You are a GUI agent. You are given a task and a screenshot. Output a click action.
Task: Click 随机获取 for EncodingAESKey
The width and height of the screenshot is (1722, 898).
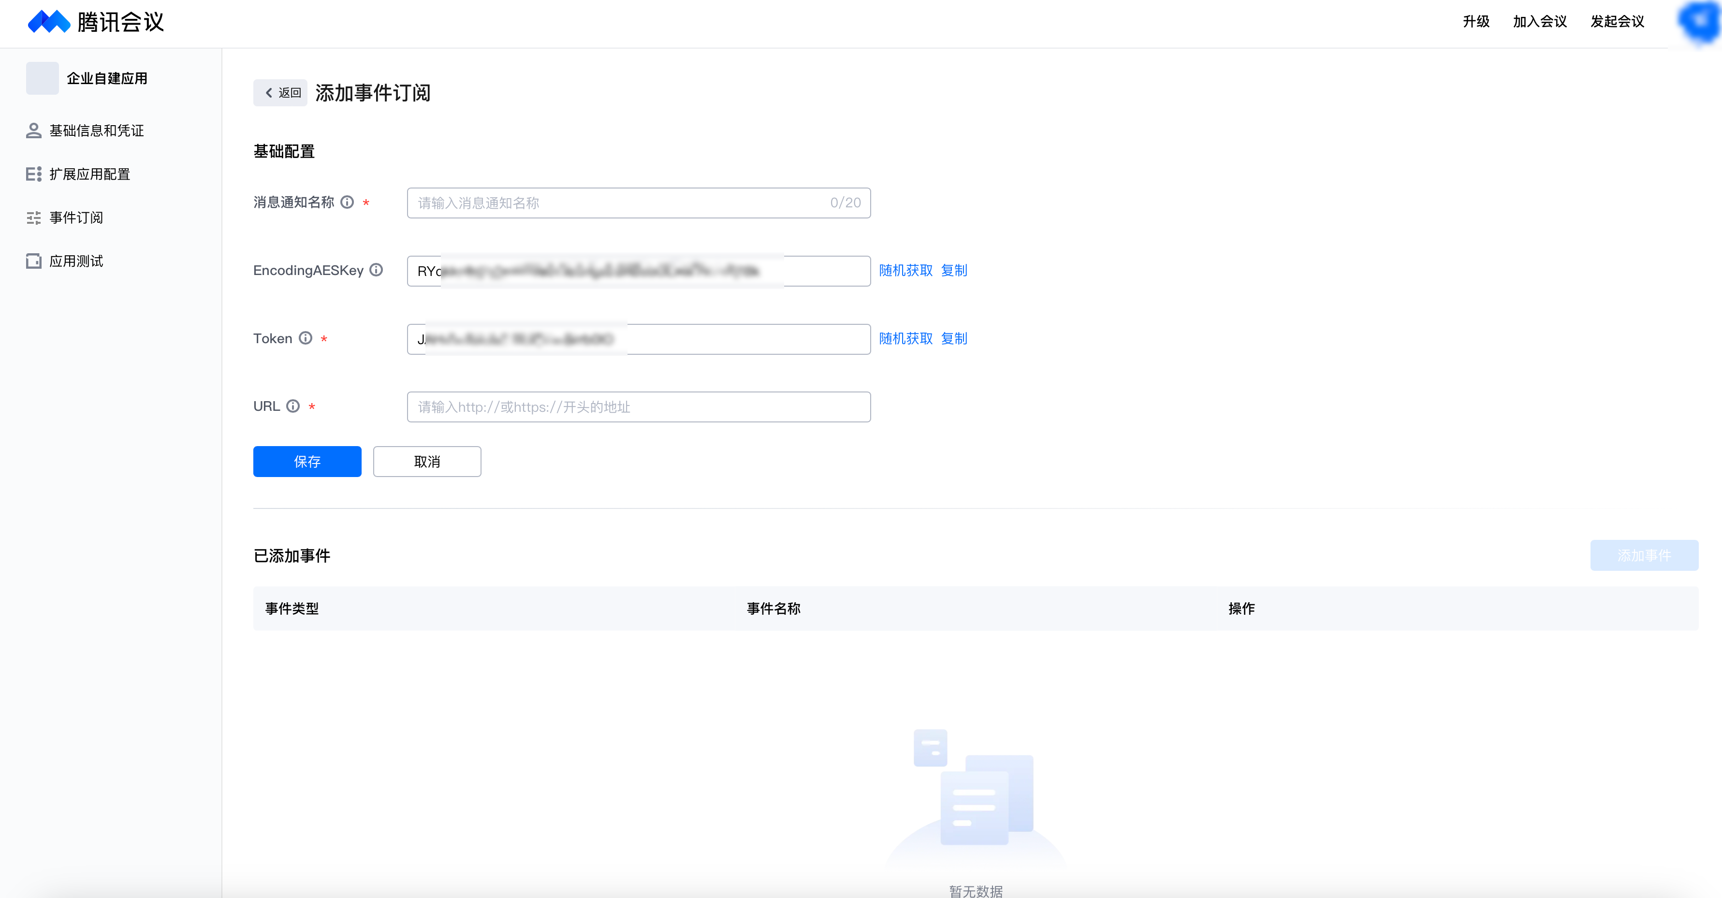point(906,271)
